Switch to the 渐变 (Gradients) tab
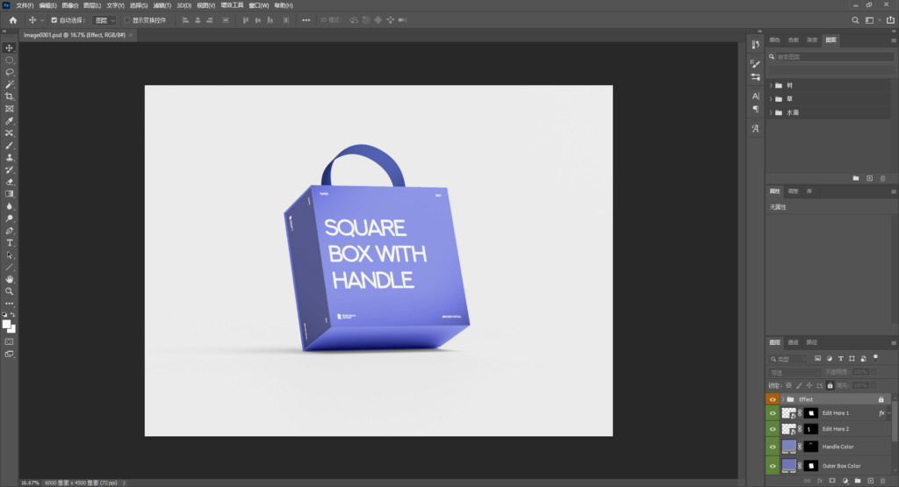Image resolution: width=899 pixels, height=487 pixels. click(x=812, y=40)
